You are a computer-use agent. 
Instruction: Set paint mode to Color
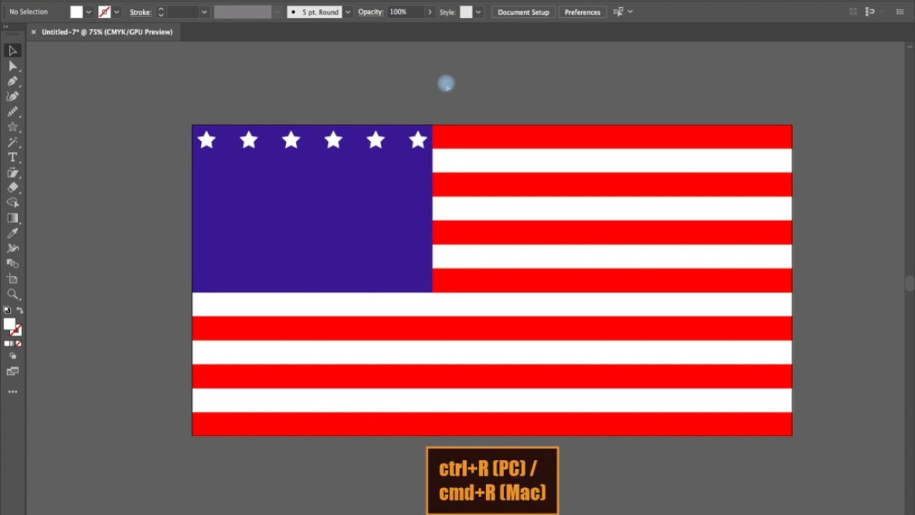pos(8,343)
